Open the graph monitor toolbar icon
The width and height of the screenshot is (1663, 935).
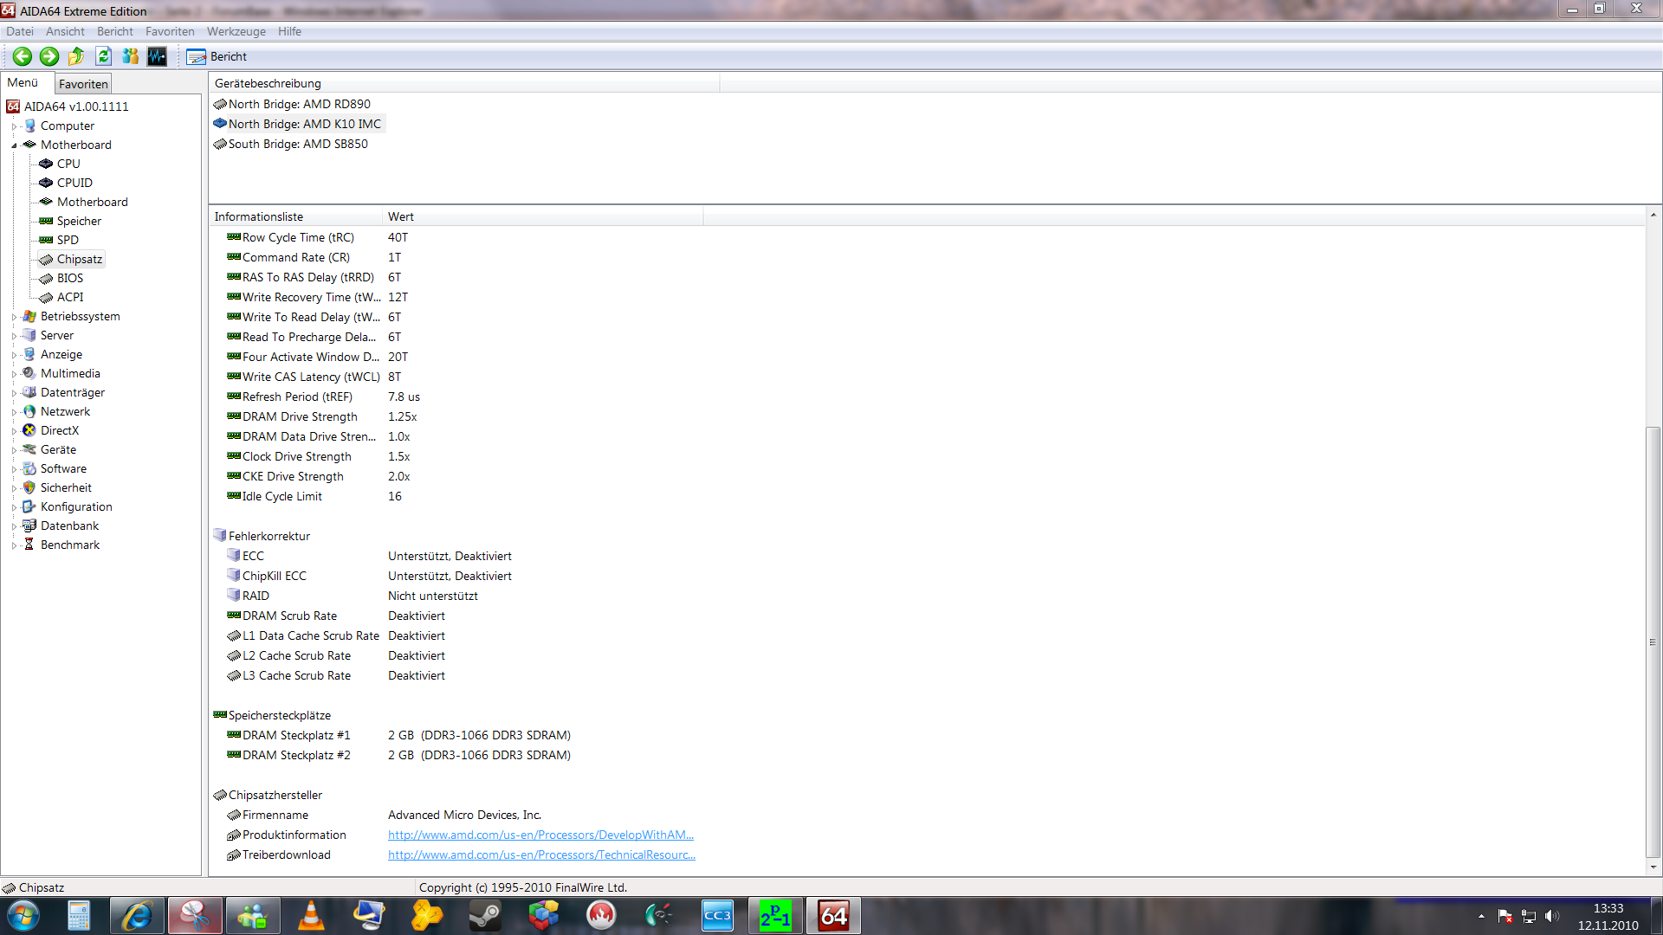(157, 56)
